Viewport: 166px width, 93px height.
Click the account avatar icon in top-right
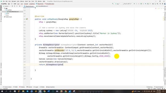click(x=165, y=4)
